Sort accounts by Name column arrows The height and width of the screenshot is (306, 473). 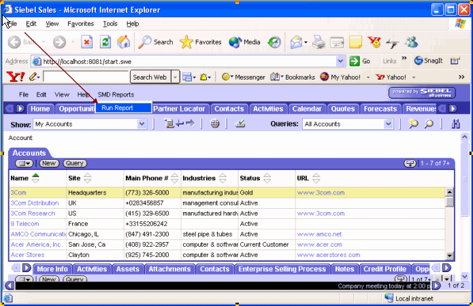click(35, 178)
